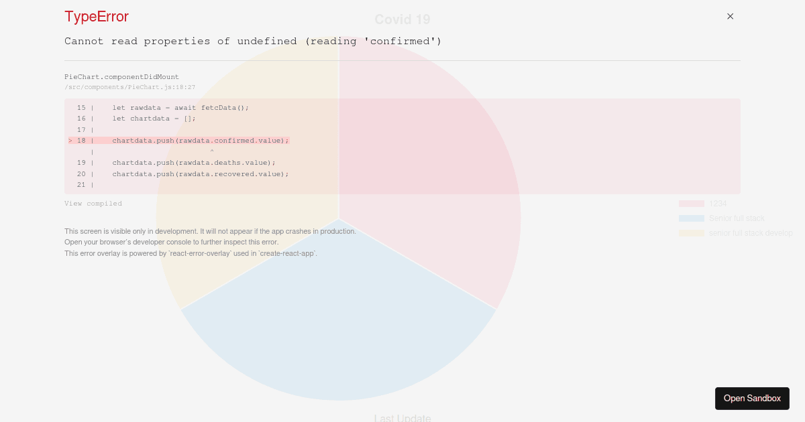Dismiss the error overlay with the X
The width and height of the screenshot is (805, 422).
click(730, 16)
